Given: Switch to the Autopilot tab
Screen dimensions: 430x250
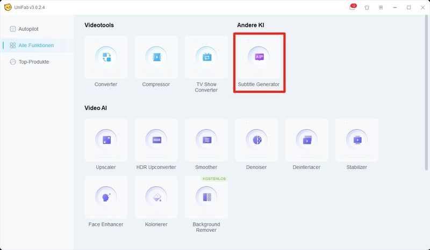Looking at the screenshot, I should [28, 28].
